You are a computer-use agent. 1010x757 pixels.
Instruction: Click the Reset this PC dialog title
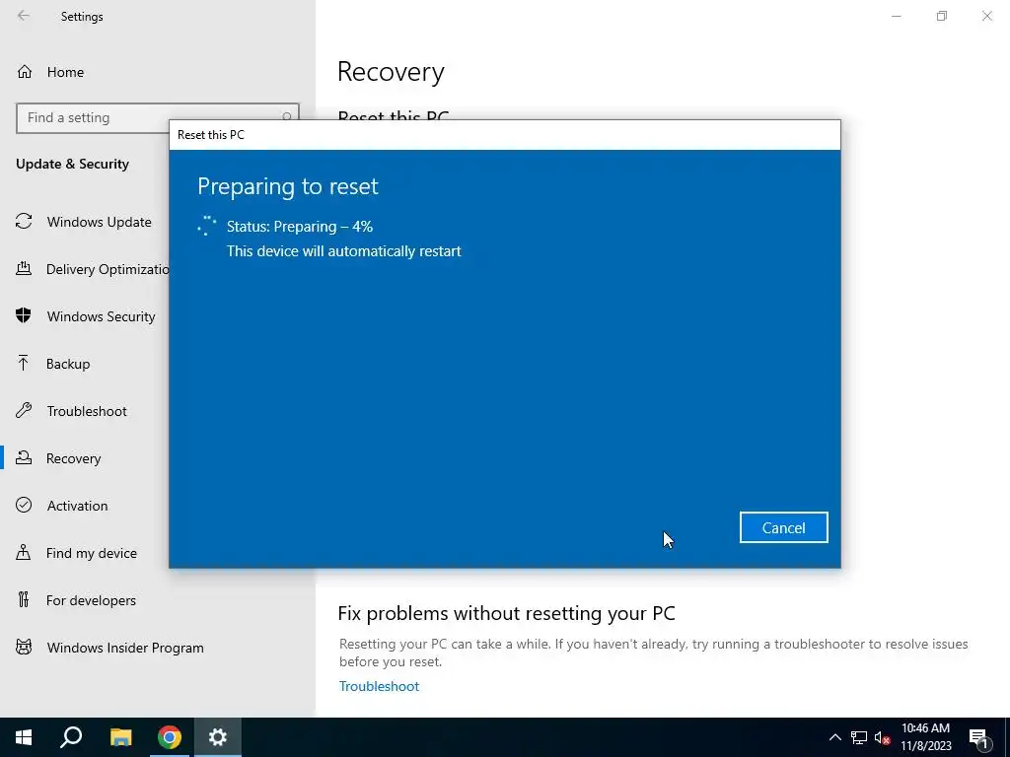tap(211, 134)
